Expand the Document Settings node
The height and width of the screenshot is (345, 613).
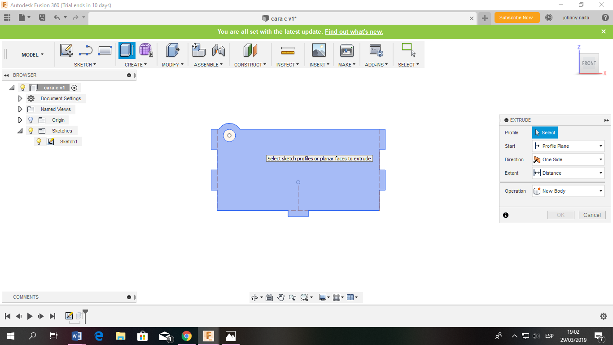pyautogui.click(x=20, y=98)
